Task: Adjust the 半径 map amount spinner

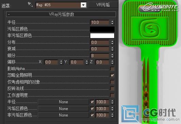Action: (112, 102)
